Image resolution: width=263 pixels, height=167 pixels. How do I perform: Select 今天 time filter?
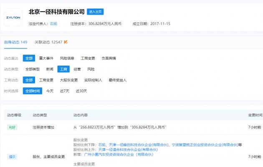click(50, 91)
